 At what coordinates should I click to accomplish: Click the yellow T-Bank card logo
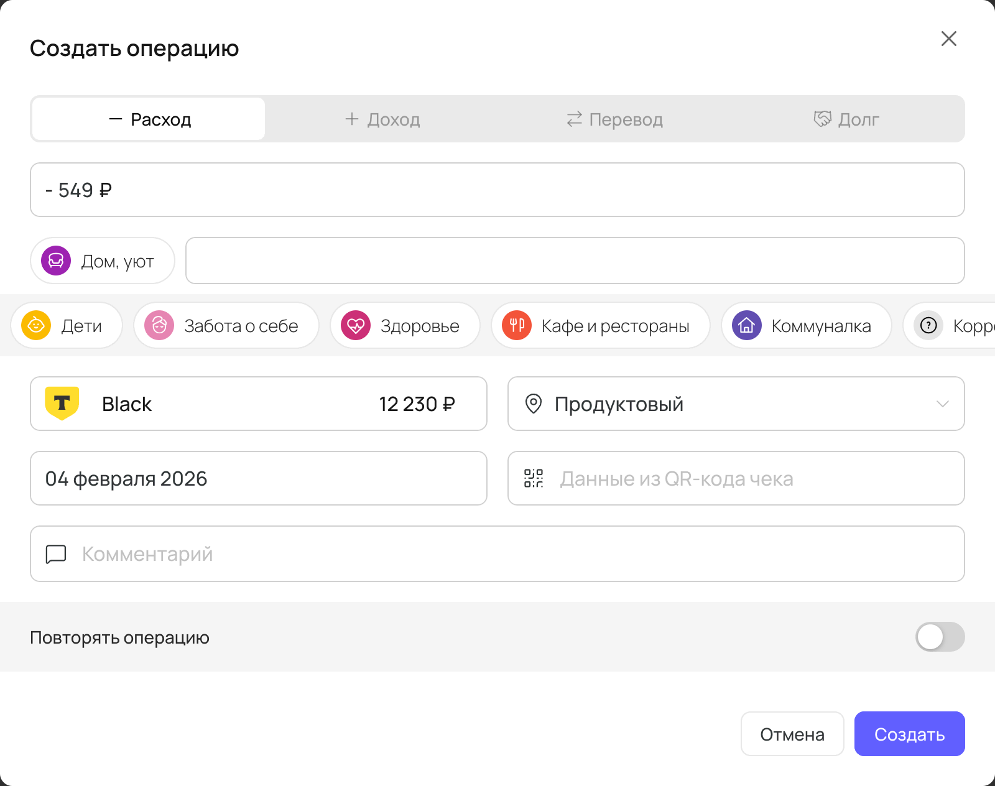63,404
